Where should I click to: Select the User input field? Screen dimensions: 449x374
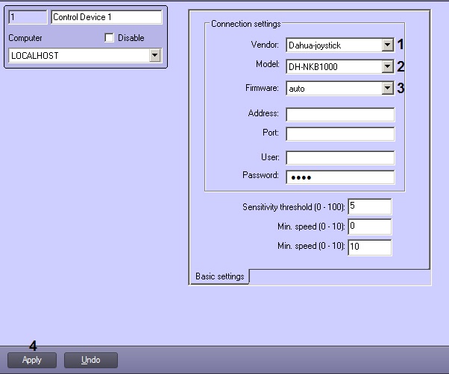[x=339, y=158]
